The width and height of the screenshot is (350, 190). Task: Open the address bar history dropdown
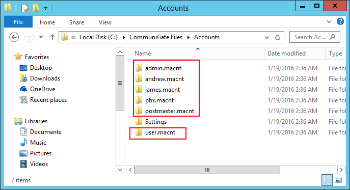point(266,38)
